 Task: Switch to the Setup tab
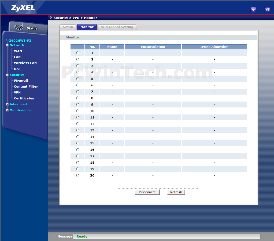(68, 27)
